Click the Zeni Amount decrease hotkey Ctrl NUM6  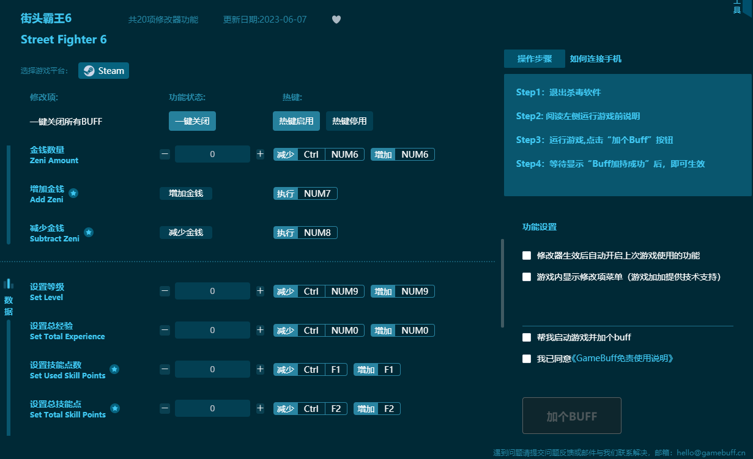click(x=319, y=155)
